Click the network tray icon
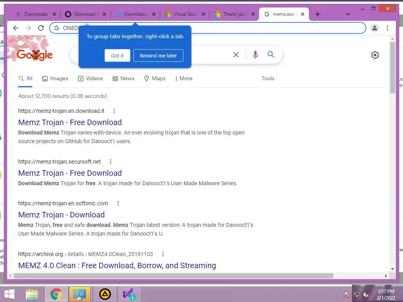Viewport: 403px width, 302px height. click(x=357, y=294)
